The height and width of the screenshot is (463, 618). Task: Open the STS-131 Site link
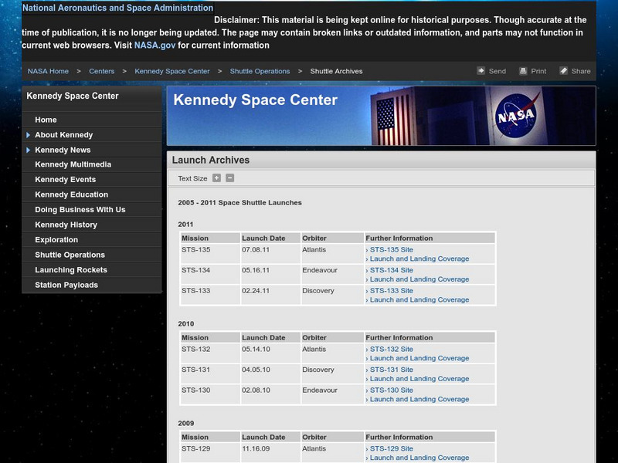point(392,370)
